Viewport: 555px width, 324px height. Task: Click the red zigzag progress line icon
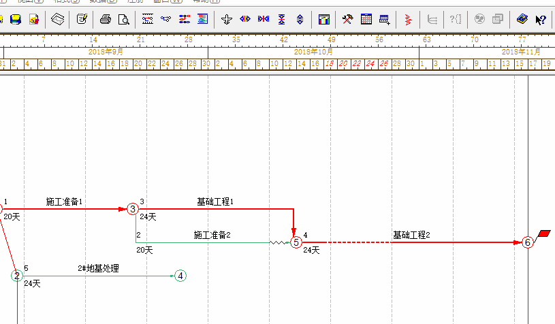[407, 19]
